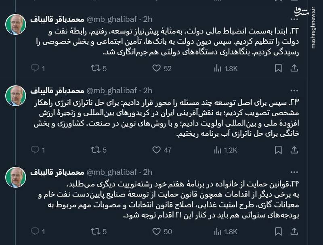The height and width of the screenshot is (245, 323).
Task: Open profile picture on first tweet
Action: coord(16,24)
